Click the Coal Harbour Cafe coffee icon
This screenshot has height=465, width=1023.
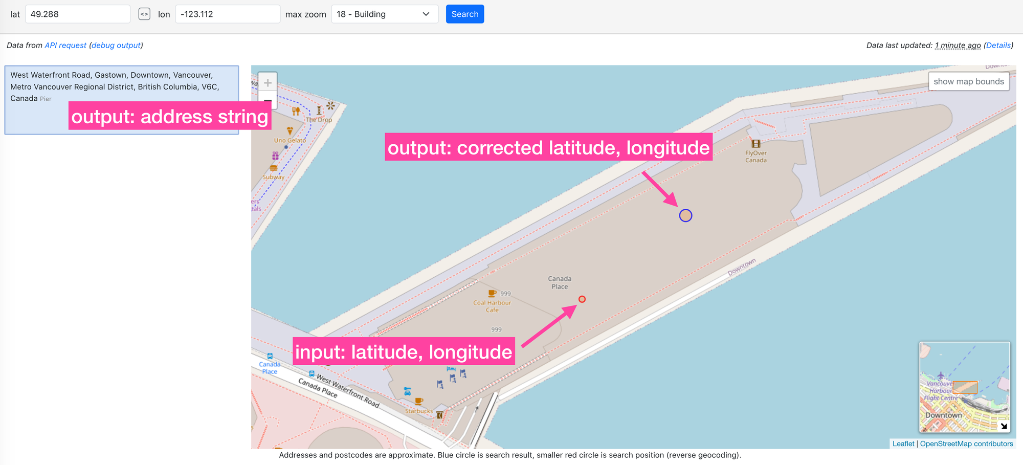point(492,293)
